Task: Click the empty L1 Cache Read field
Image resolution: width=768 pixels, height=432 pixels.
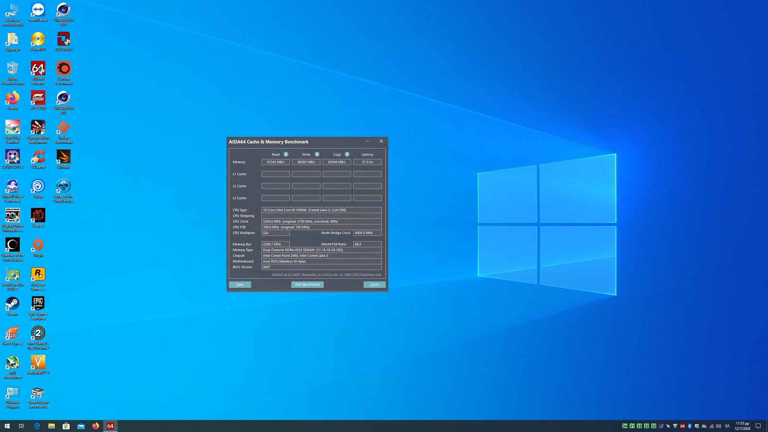Action: (276, 174)
